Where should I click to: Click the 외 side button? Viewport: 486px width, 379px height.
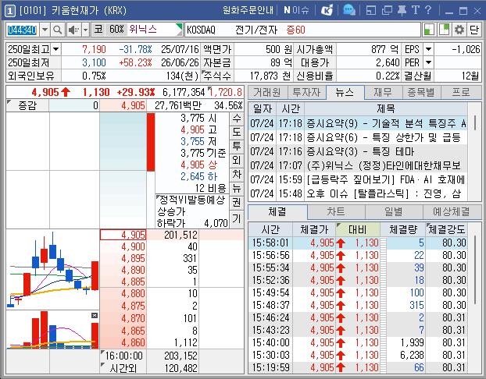click(x=237, y=160)
